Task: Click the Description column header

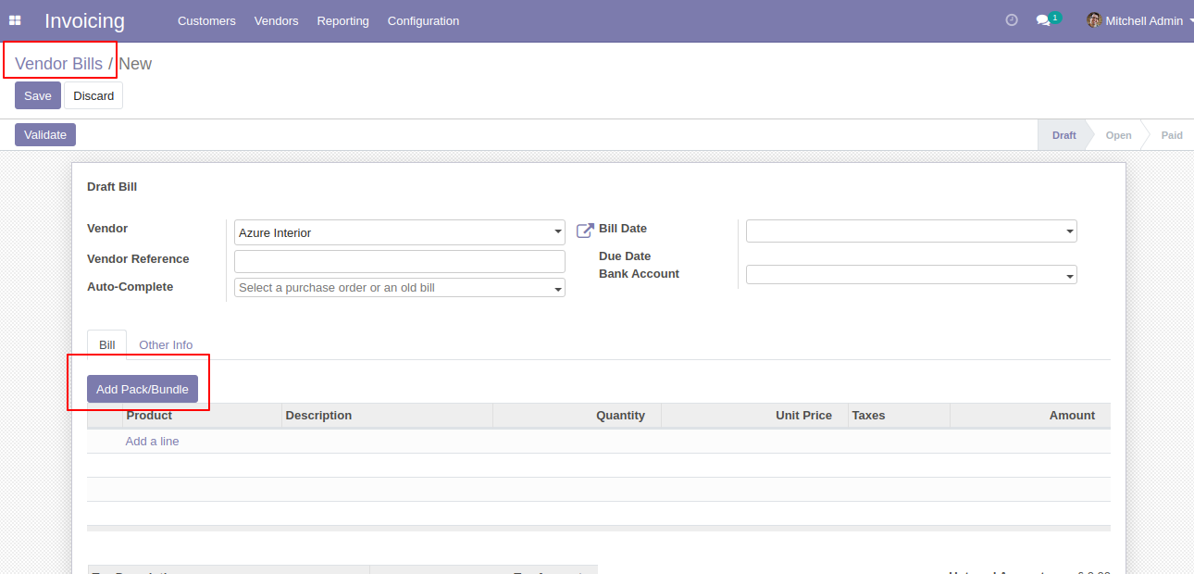Action: [387, 416]
